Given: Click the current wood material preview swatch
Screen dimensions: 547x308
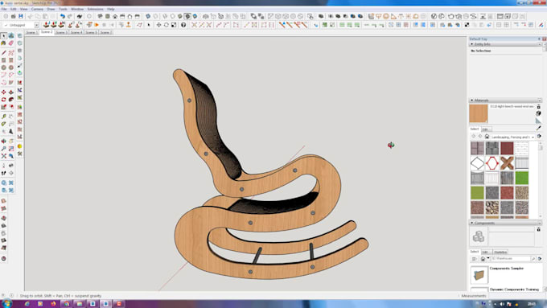Looking at the screenshot, I should coord(479,113).
